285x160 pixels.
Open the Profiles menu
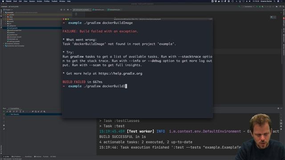[47, 1]
